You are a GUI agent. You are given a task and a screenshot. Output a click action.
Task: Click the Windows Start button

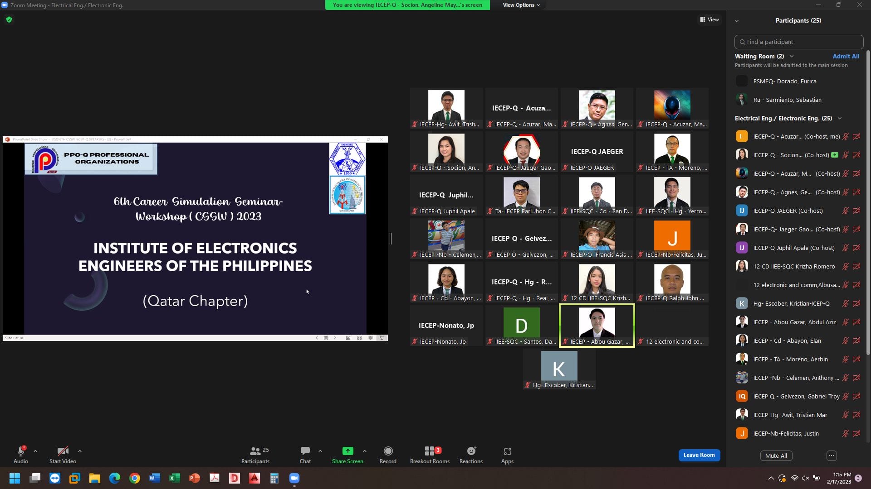pyautogui.click(x=15, y=478)
